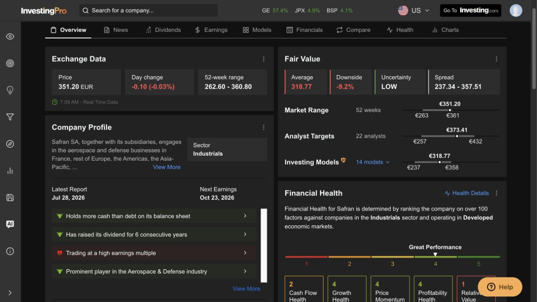The image size is (537, 302).
Task: Open Fair Value options menu dots
Action: (496, 59)
